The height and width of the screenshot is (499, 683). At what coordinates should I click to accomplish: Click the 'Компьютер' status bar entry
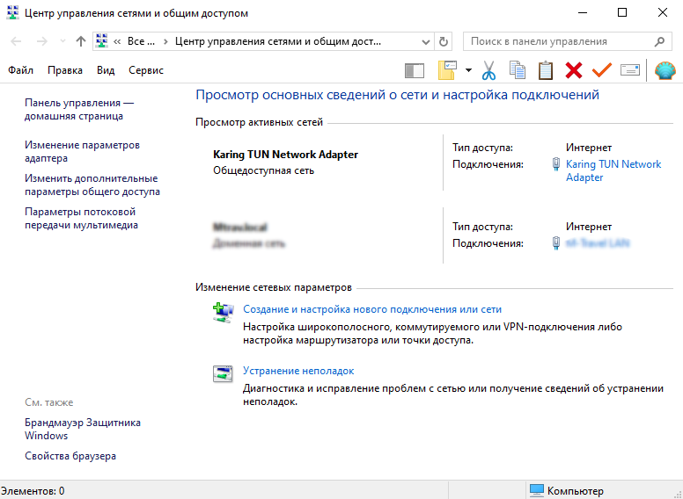[x=567, y=491]
